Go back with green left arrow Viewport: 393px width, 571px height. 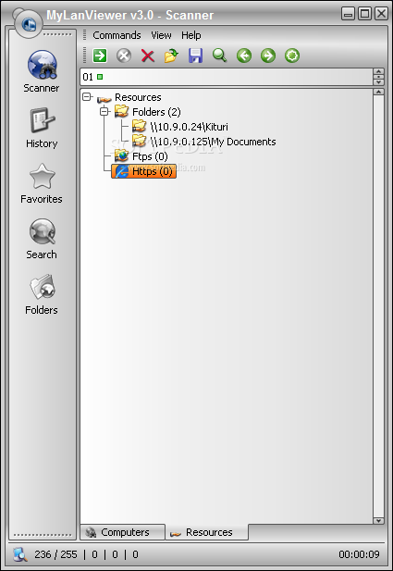click(x=244, y=56)
